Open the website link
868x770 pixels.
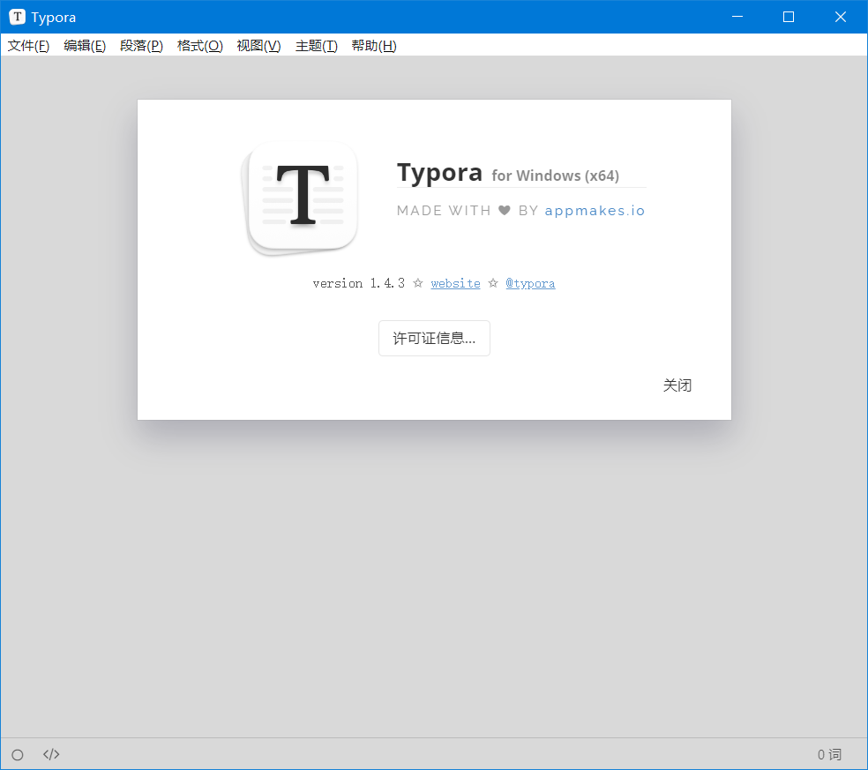point(455,283)
